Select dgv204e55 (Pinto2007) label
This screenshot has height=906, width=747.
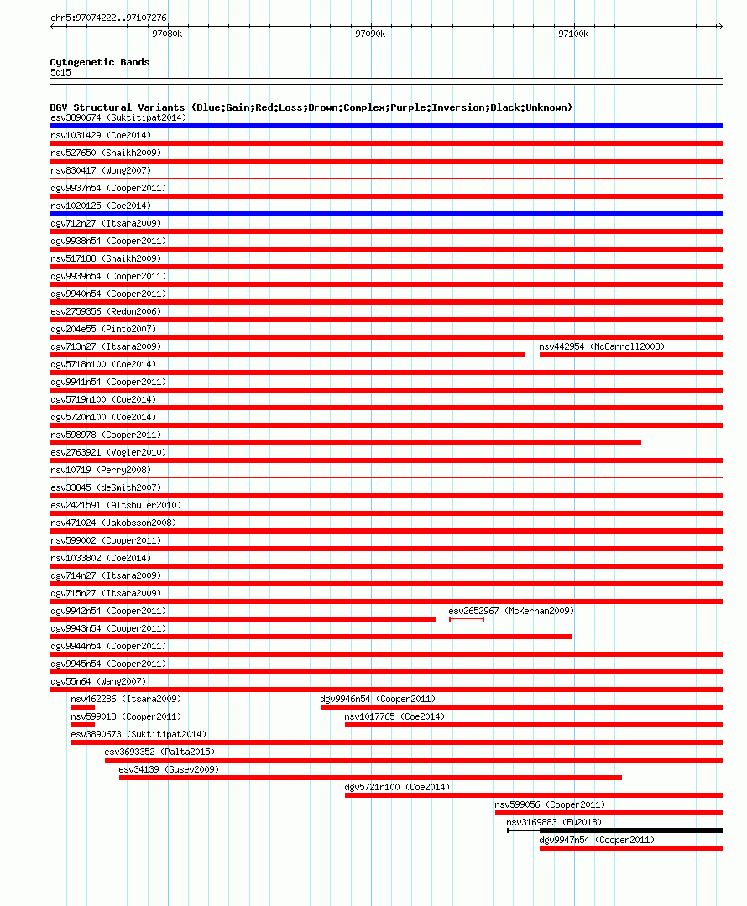[103, 330]
